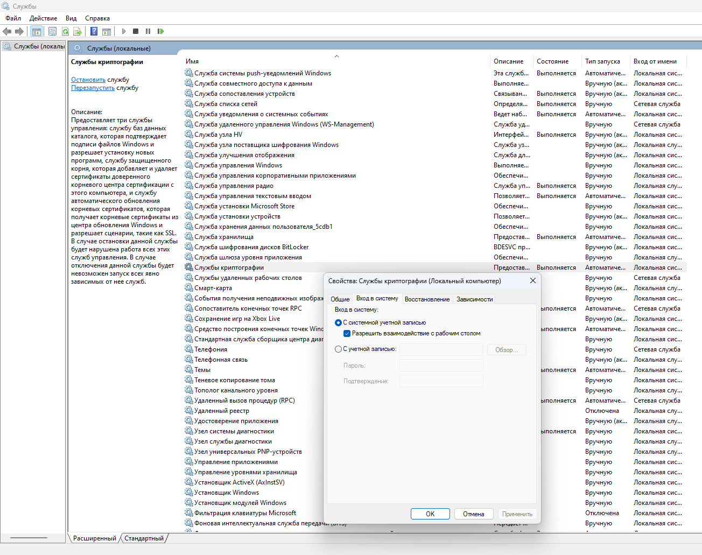Select the 'С системной учетной записью' radio button
This screenshot has width=702, height=555.
pyautogui.click(x=338, y=322)
